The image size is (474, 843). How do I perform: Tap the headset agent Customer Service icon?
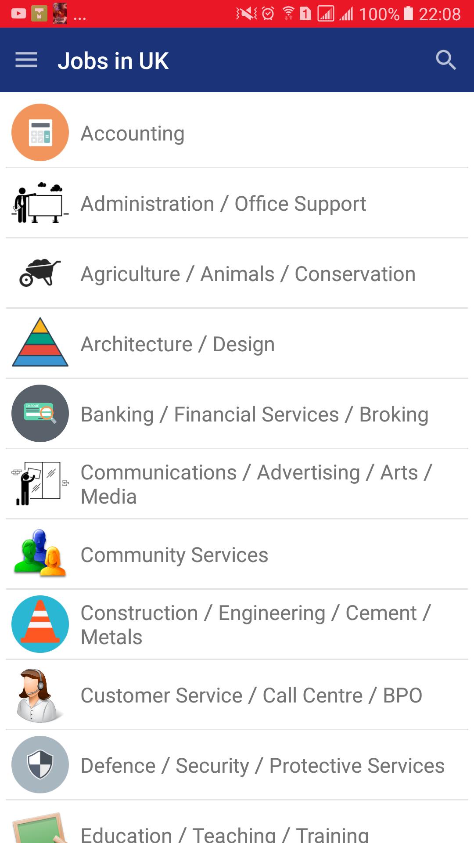(x=39, y=695)
